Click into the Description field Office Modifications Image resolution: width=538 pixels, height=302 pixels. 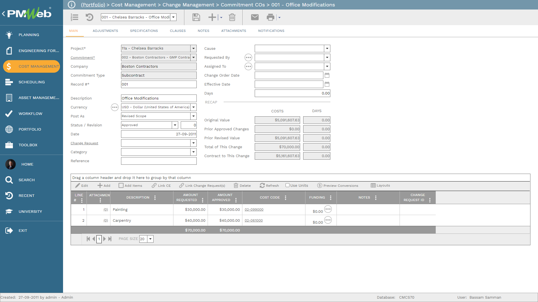pos(159,98)
